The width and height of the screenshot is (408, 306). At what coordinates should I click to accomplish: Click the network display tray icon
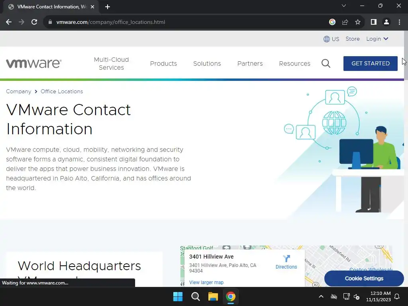[x=346, y=296]
